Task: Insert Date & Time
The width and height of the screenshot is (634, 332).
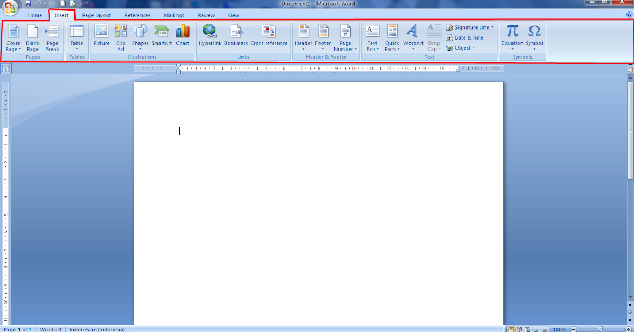Action: (x=465, y=37)
